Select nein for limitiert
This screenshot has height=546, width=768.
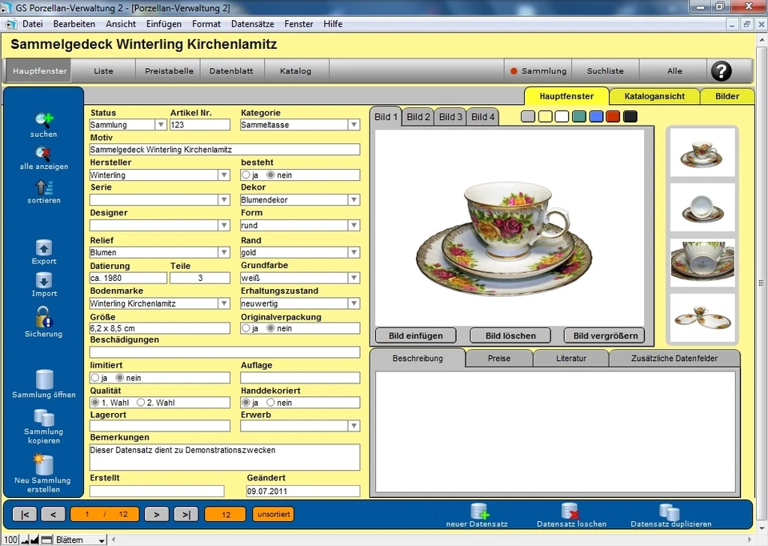tap(120, 377)
